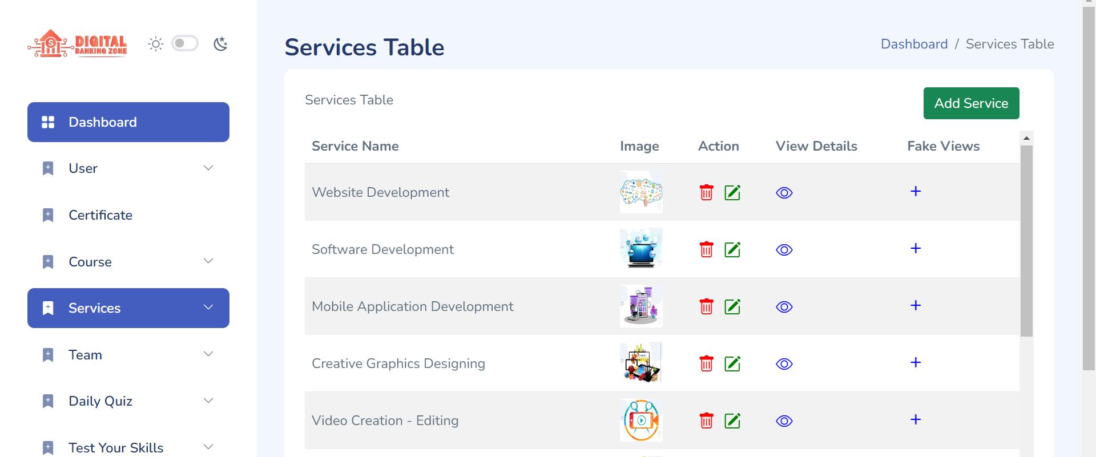This screenshot has height=457, width=1096.
Task: Open the Mobile Application Development thumbnail image
Action: tap(641, 306)
